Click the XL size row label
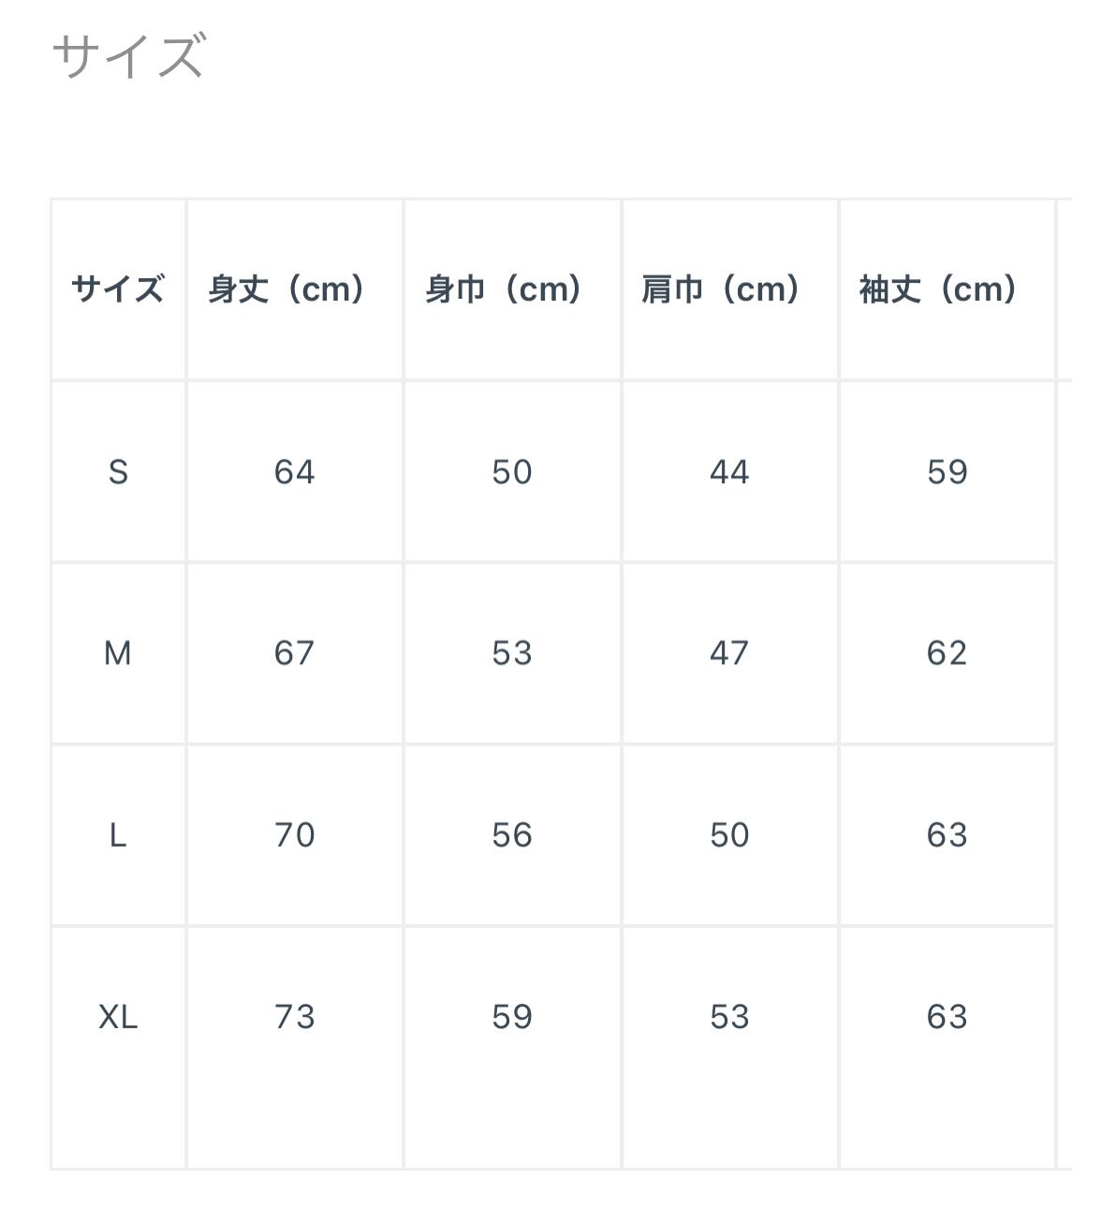 [118, 1016]
